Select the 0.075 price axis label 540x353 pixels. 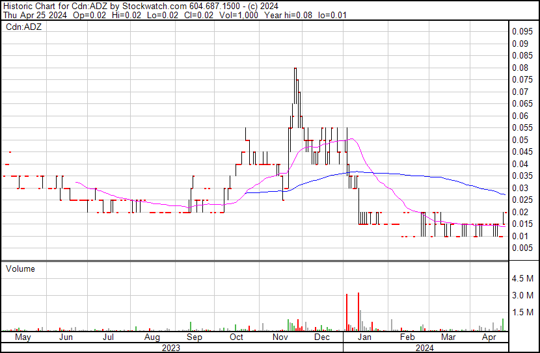522,79
